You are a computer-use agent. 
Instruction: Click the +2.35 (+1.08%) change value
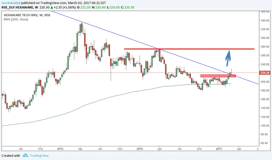point(65,8)
